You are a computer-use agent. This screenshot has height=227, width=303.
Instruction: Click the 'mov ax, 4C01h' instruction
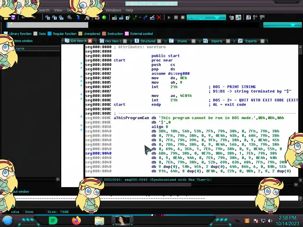[171, 96]
